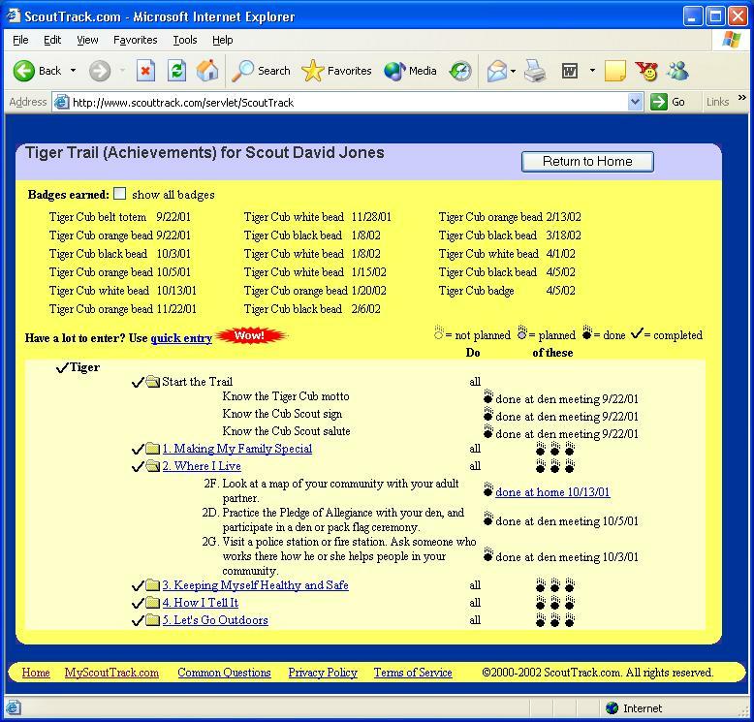Open the Edit menu
The image size is (754, 722).
[52, 40]
